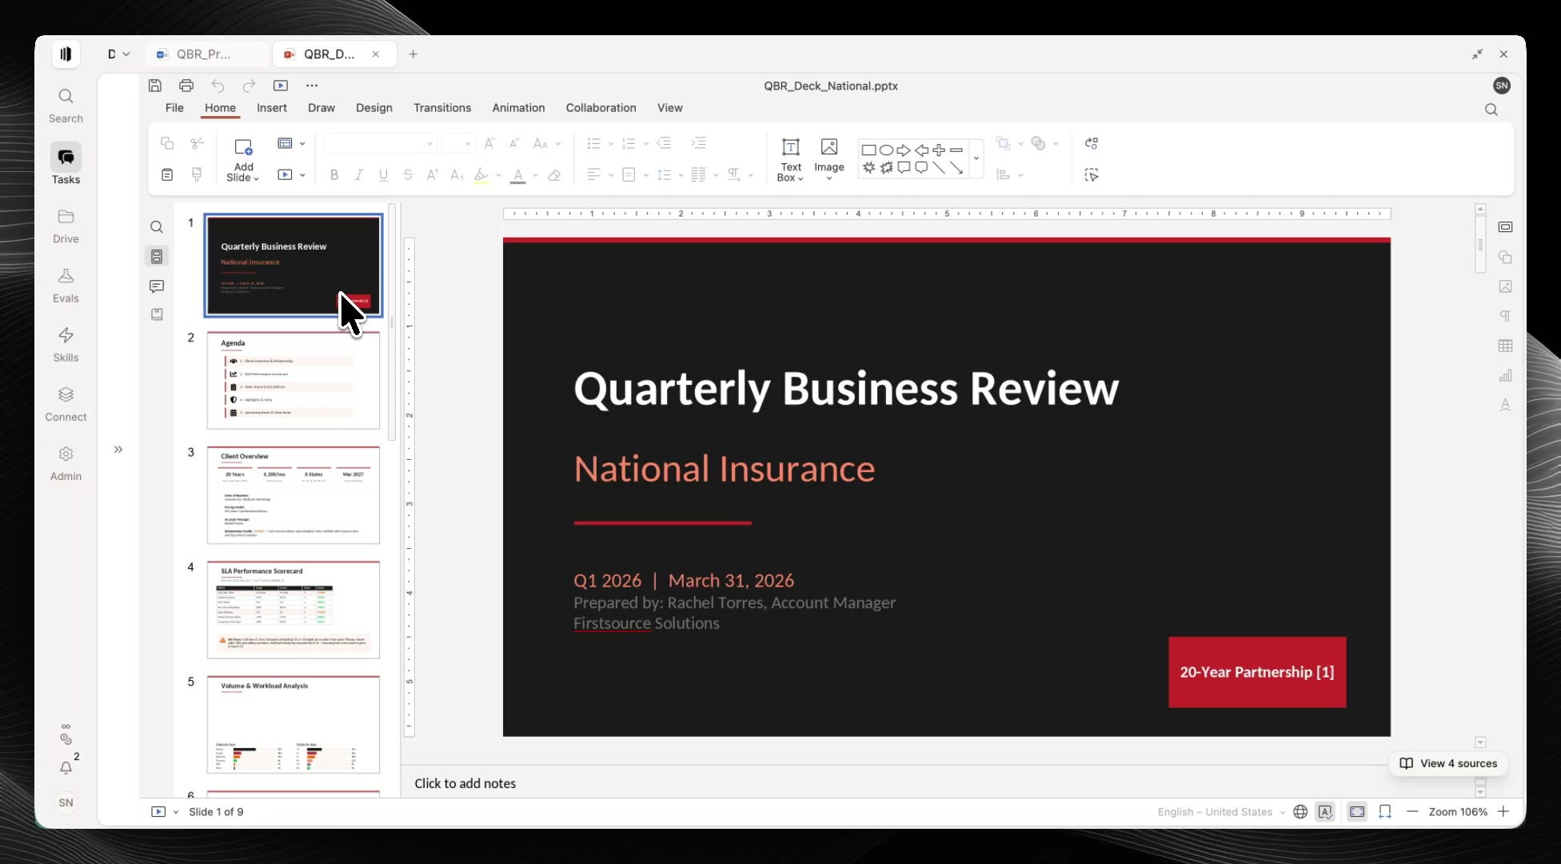Select slide 3 Client Overview thumbnail
The image size is (1561, 864).
tap(293, 495)
